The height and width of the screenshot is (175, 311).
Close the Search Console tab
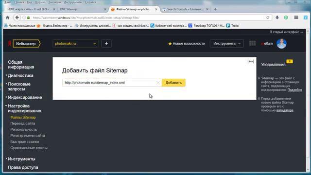click(x=207, y=9)
